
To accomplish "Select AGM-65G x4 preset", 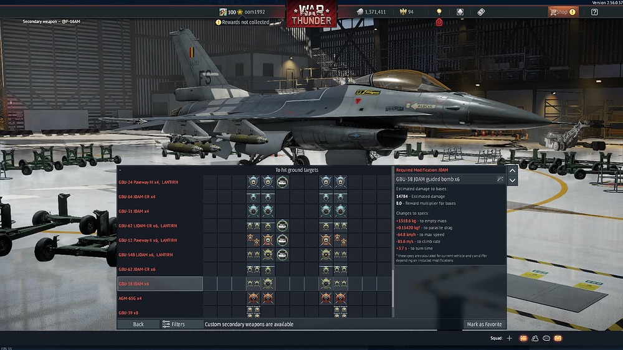I will click(x=160, y=298).
